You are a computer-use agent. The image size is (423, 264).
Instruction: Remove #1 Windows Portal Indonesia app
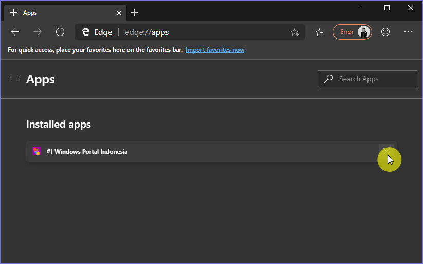[x=387, y=151]
